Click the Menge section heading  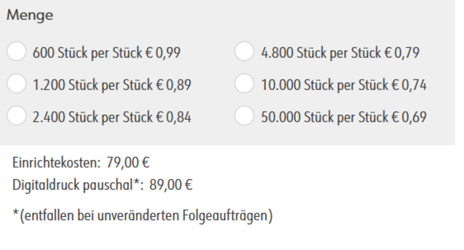(x=30, y=15)
